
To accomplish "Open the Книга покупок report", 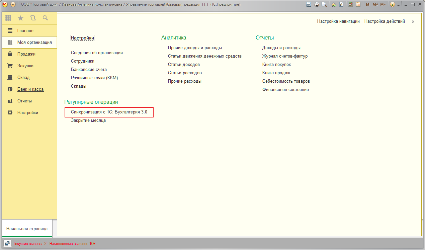I will [x=276, y=65].
